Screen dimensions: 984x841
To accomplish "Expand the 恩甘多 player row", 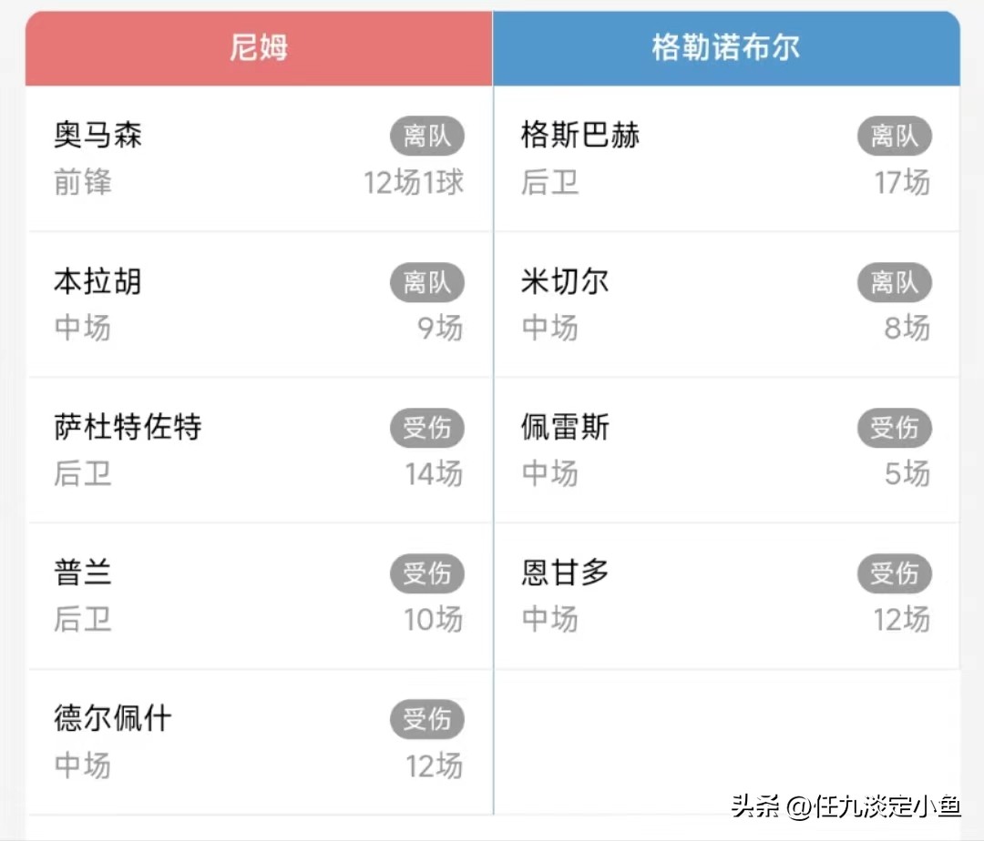I will pos(725,594).
